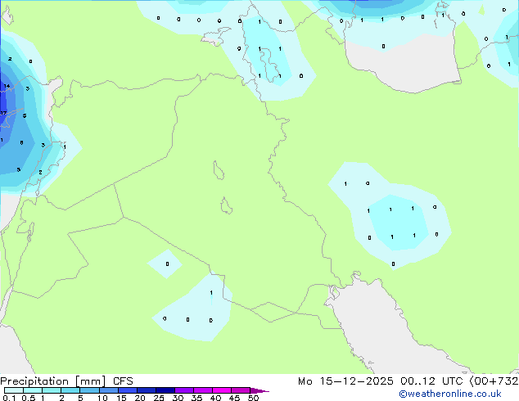Click the 0.5–1 mm legend color box
The width and height of the screenshot is (519, 401).
[33, 390]
